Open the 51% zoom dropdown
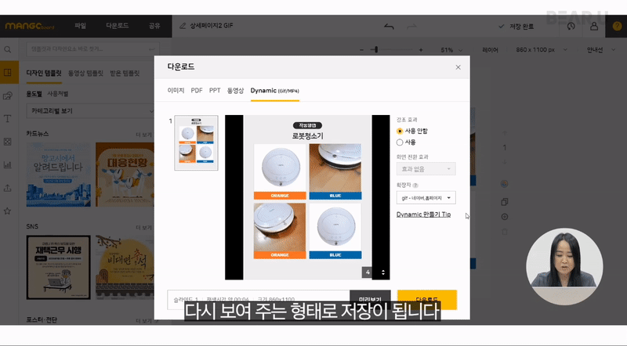This screenshot has width=627, height=346. tap(451, 50)
